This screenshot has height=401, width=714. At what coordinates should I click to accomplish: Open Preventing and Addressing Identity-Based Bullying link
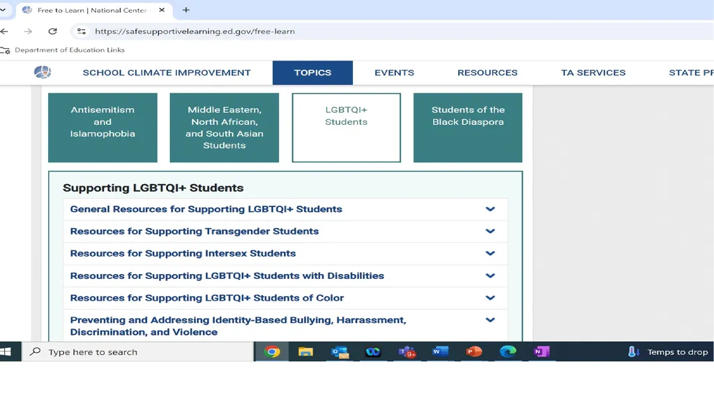pos(238,326)
